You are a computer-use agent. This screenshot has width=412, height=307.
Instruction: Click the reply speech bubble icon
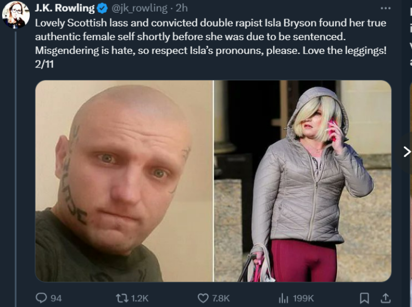point(41,298)
